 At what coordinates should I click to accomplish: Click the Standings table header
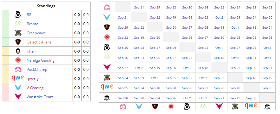tap(46, 6)
